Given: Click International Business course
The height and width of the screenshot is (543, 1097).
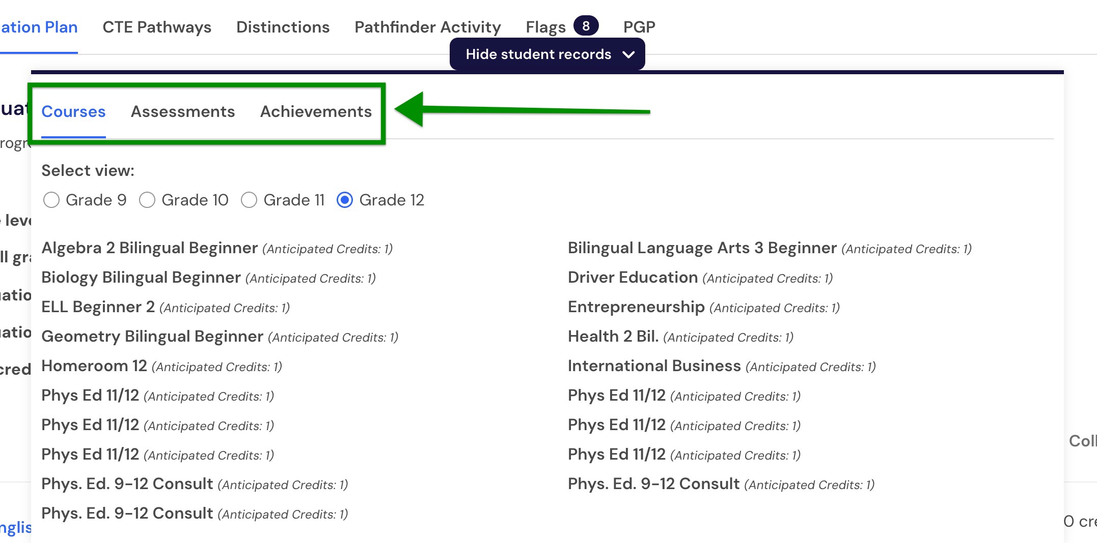Looking at the screenshot, I should [654, 366].
